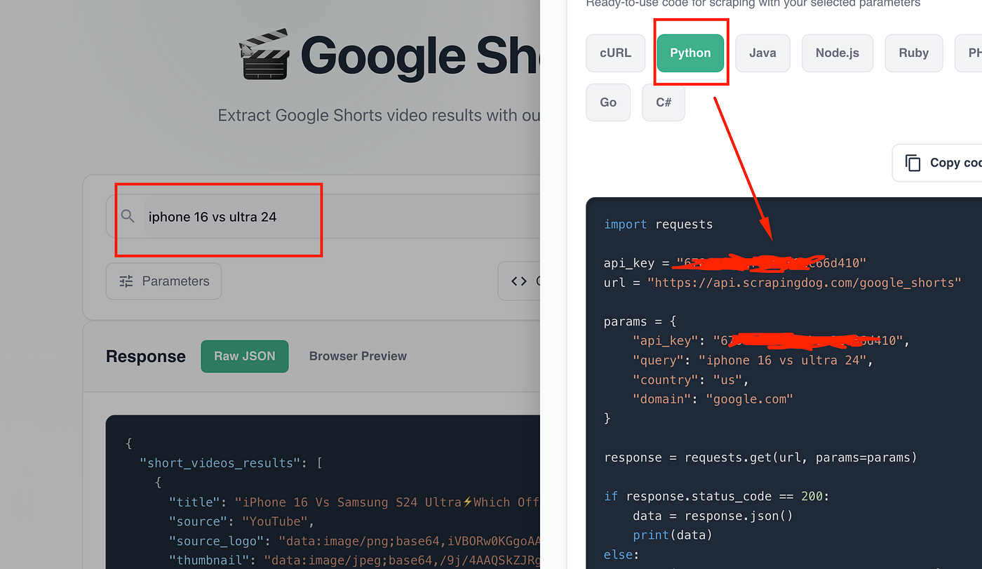Screen dimensions: 982x569
Task: Click the clapperboard logo icon
Action: [x=264, y=53]
